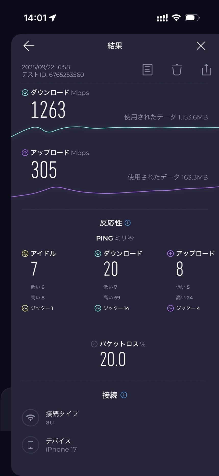Open the result notes icon
The width and height of the screenshot is (219, 476).
point(148,70)
